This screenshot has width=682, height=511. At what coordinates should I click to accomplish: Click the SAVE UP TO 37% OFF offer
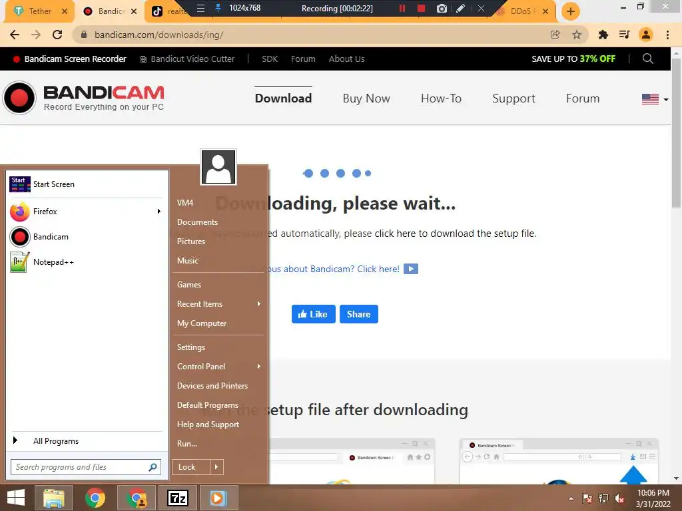coord(573,59)
